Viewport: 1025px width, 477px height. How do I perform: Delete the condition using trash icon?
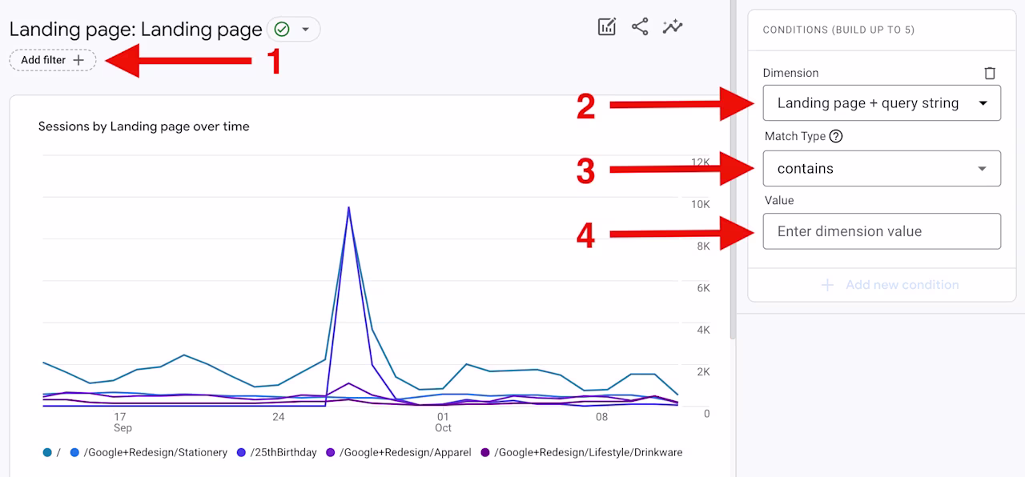(990, 73)
